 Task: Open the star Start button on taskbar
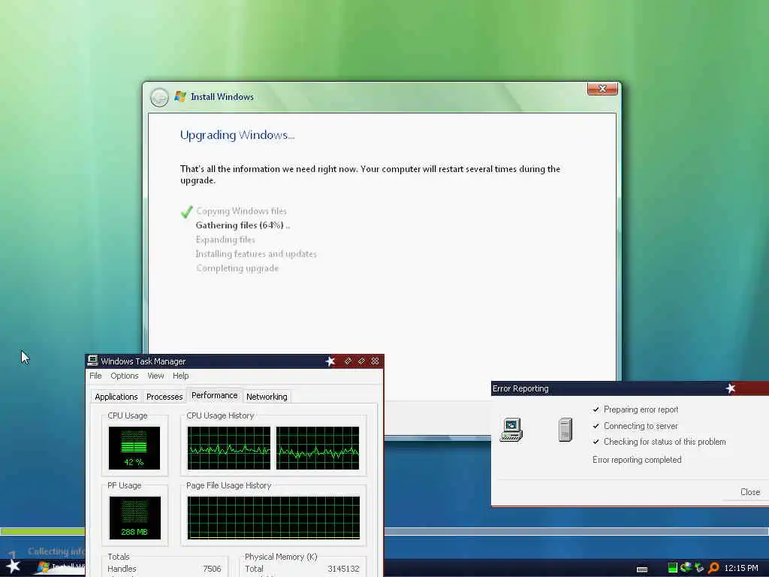click(13, 566)
